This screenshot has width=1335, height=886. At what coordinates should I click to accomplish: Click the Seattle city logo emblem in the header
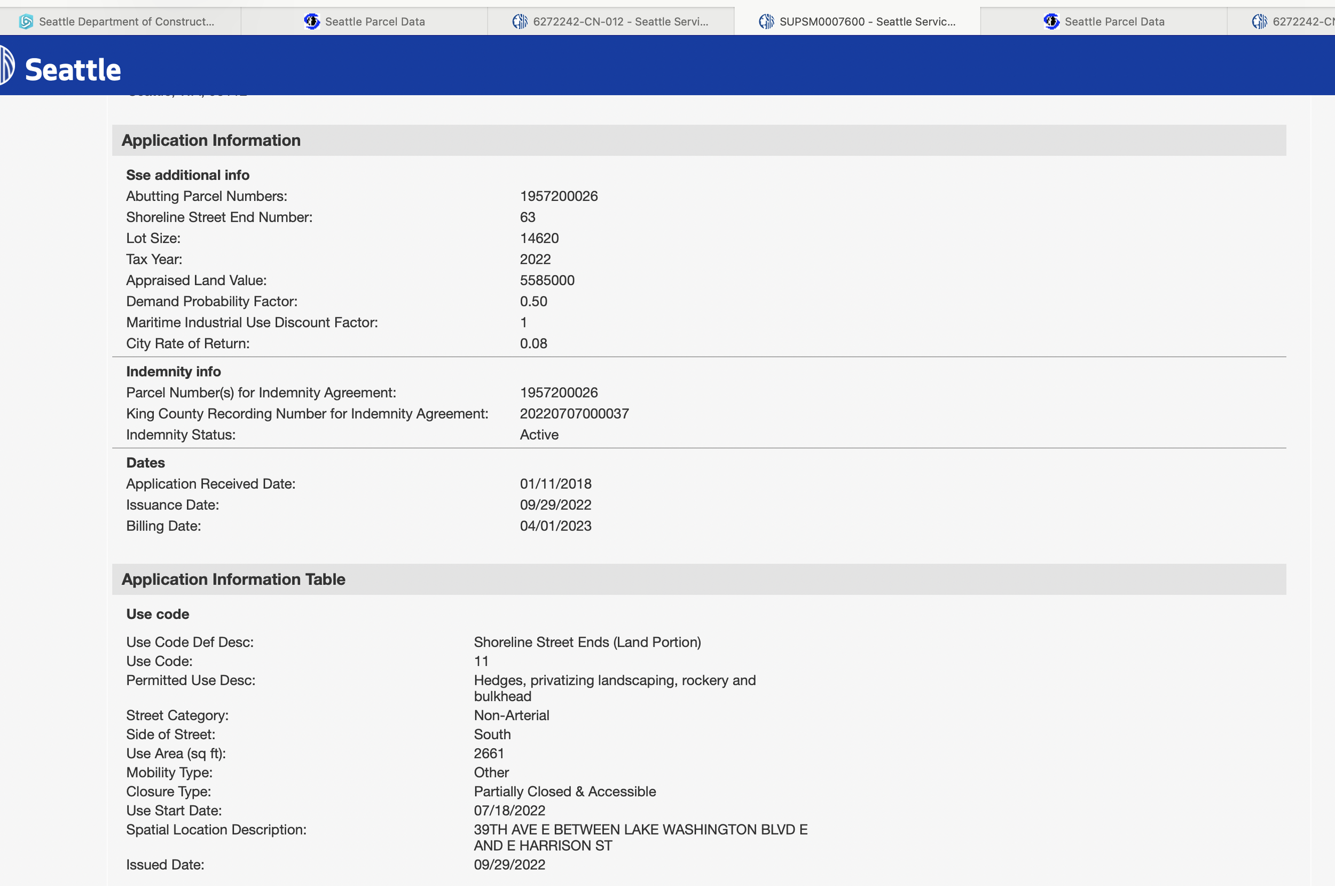pyautogui.click(x=7, y=66)
